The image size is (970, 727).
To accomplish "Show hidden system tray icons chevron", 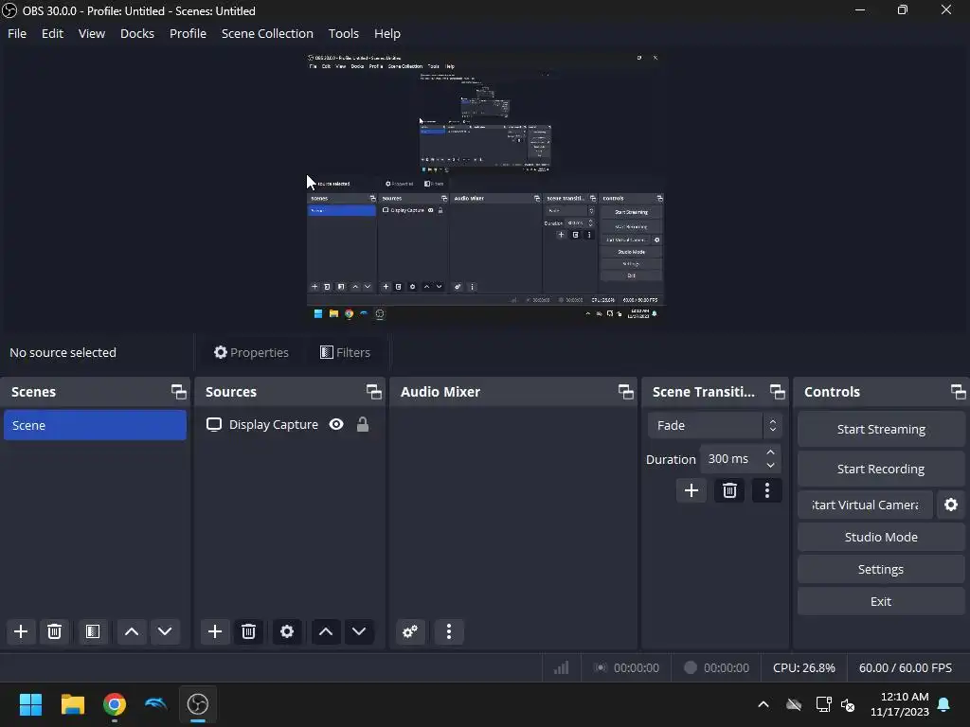I will 763,704.
